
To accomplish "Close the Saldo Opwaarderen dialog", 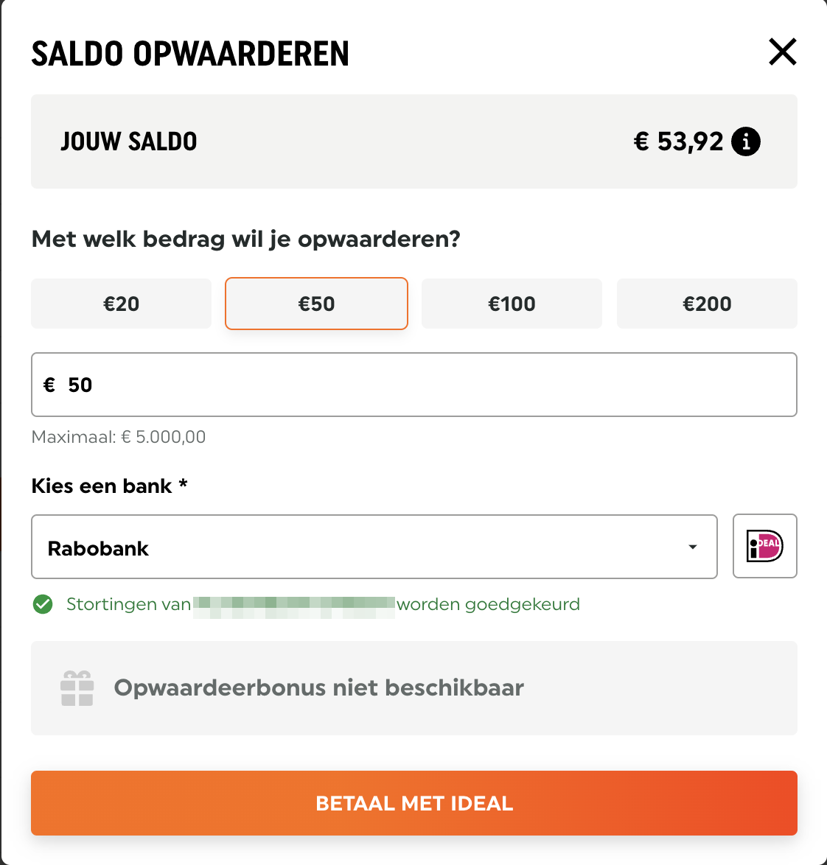I will (x=782, y=52).
